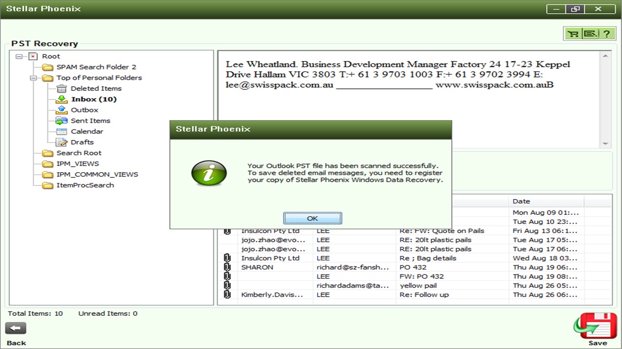The image size is (622, 349).
Task: Click the Root tree node icon
Action: (x=33, y=56)
